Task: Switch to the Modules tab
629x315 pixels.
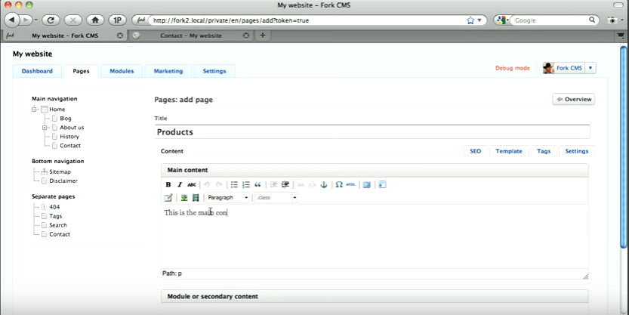Action: pyautogui.click(x=122, y=71)
